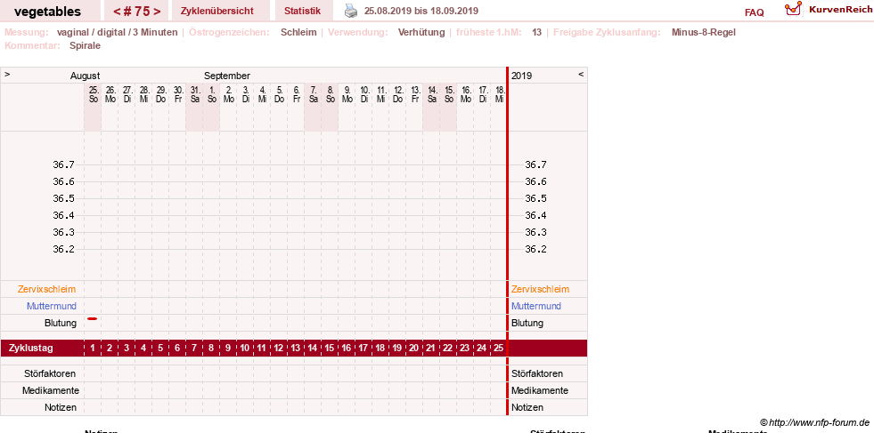Click the left Muttermund row label
The height and width of the screenshot is (433, 874).
(x=52, y=306)
